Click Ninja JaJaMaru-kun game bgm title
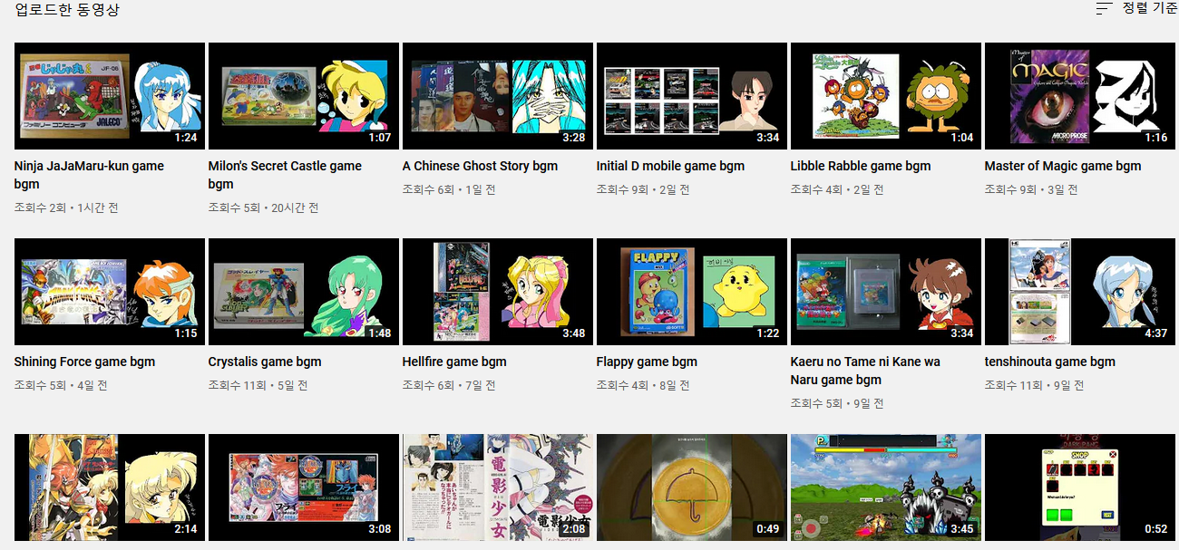The image size is (1179, 550). click(x=89, y=175)
